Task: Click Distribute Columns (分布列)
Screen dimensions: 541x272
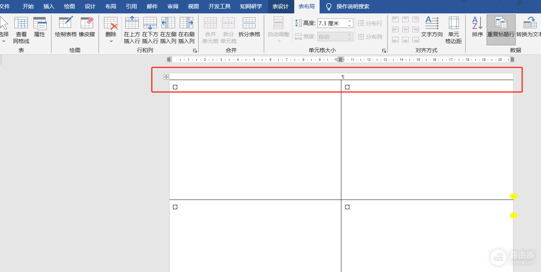Action: pyautogui.click(x=370, y=37)
